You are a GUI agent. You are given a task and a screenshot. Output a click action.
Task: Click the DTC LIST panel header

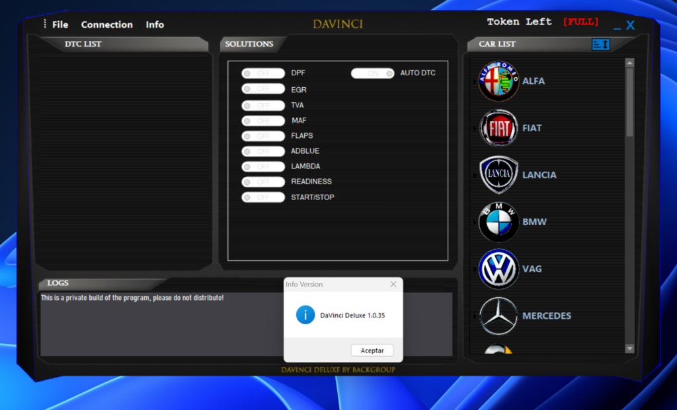tap(83, 44)
